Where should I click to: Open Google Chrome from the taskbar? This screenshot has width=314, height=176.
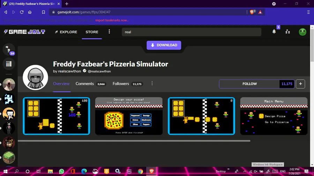click(x=140, y=171)
